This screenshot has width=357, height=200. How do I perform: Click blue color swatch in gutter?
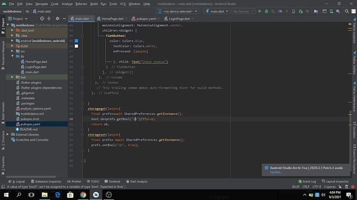(x=76, y=41)
